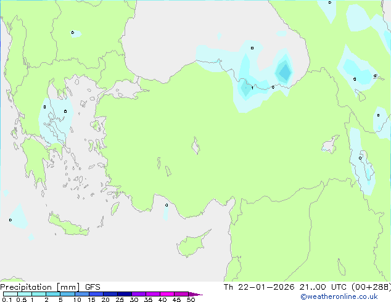The image size is (391, 302).
Task: Click the above-50 arrow tip of the legend
Action: coord(196,294)
